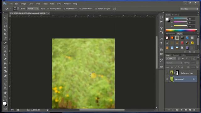Toggle layer filtering switch
201x113 pixels.
198,58
